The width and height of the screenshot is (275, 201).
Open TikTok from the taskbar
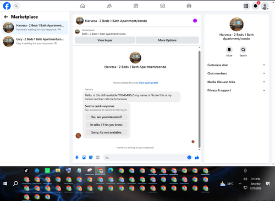pyautogui.click(x=26, y=170)
